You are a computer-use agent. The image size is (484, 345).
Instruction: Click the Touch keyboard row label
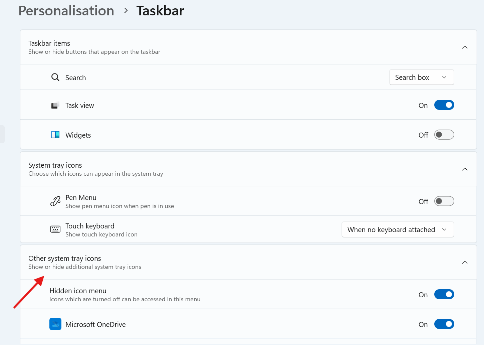90,226
